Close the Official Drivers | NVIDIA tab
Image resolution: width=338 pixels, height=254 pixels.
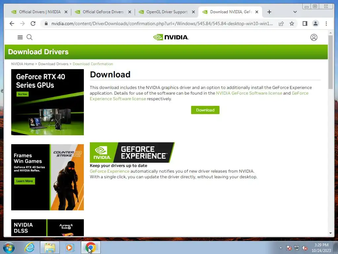point(66,12)
